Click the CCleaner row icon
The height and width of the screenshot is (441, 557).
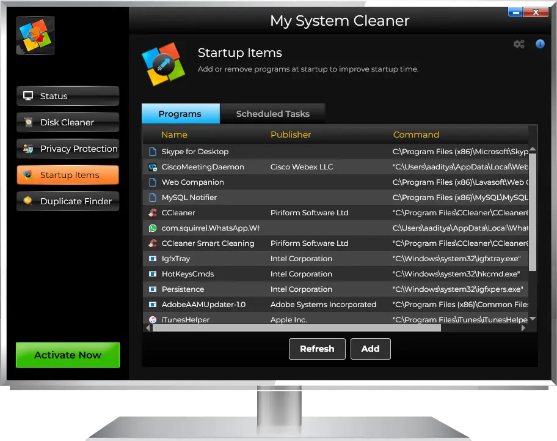(153, 213)
